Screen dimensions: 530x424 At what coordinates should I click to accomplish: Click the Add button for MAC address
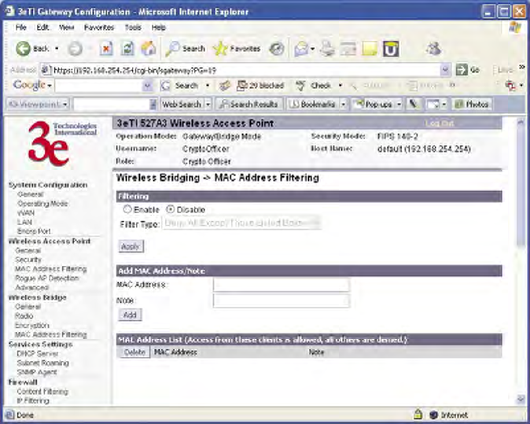click(x=130, y=315)
